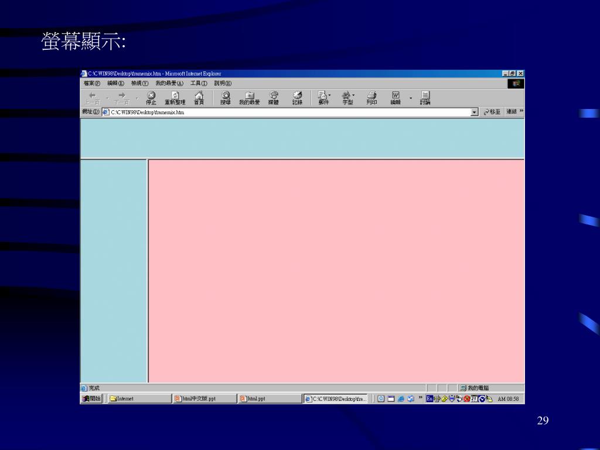
Task: Click the Edit (編輯) toolbar icon
Action: [x=396, y=98]
